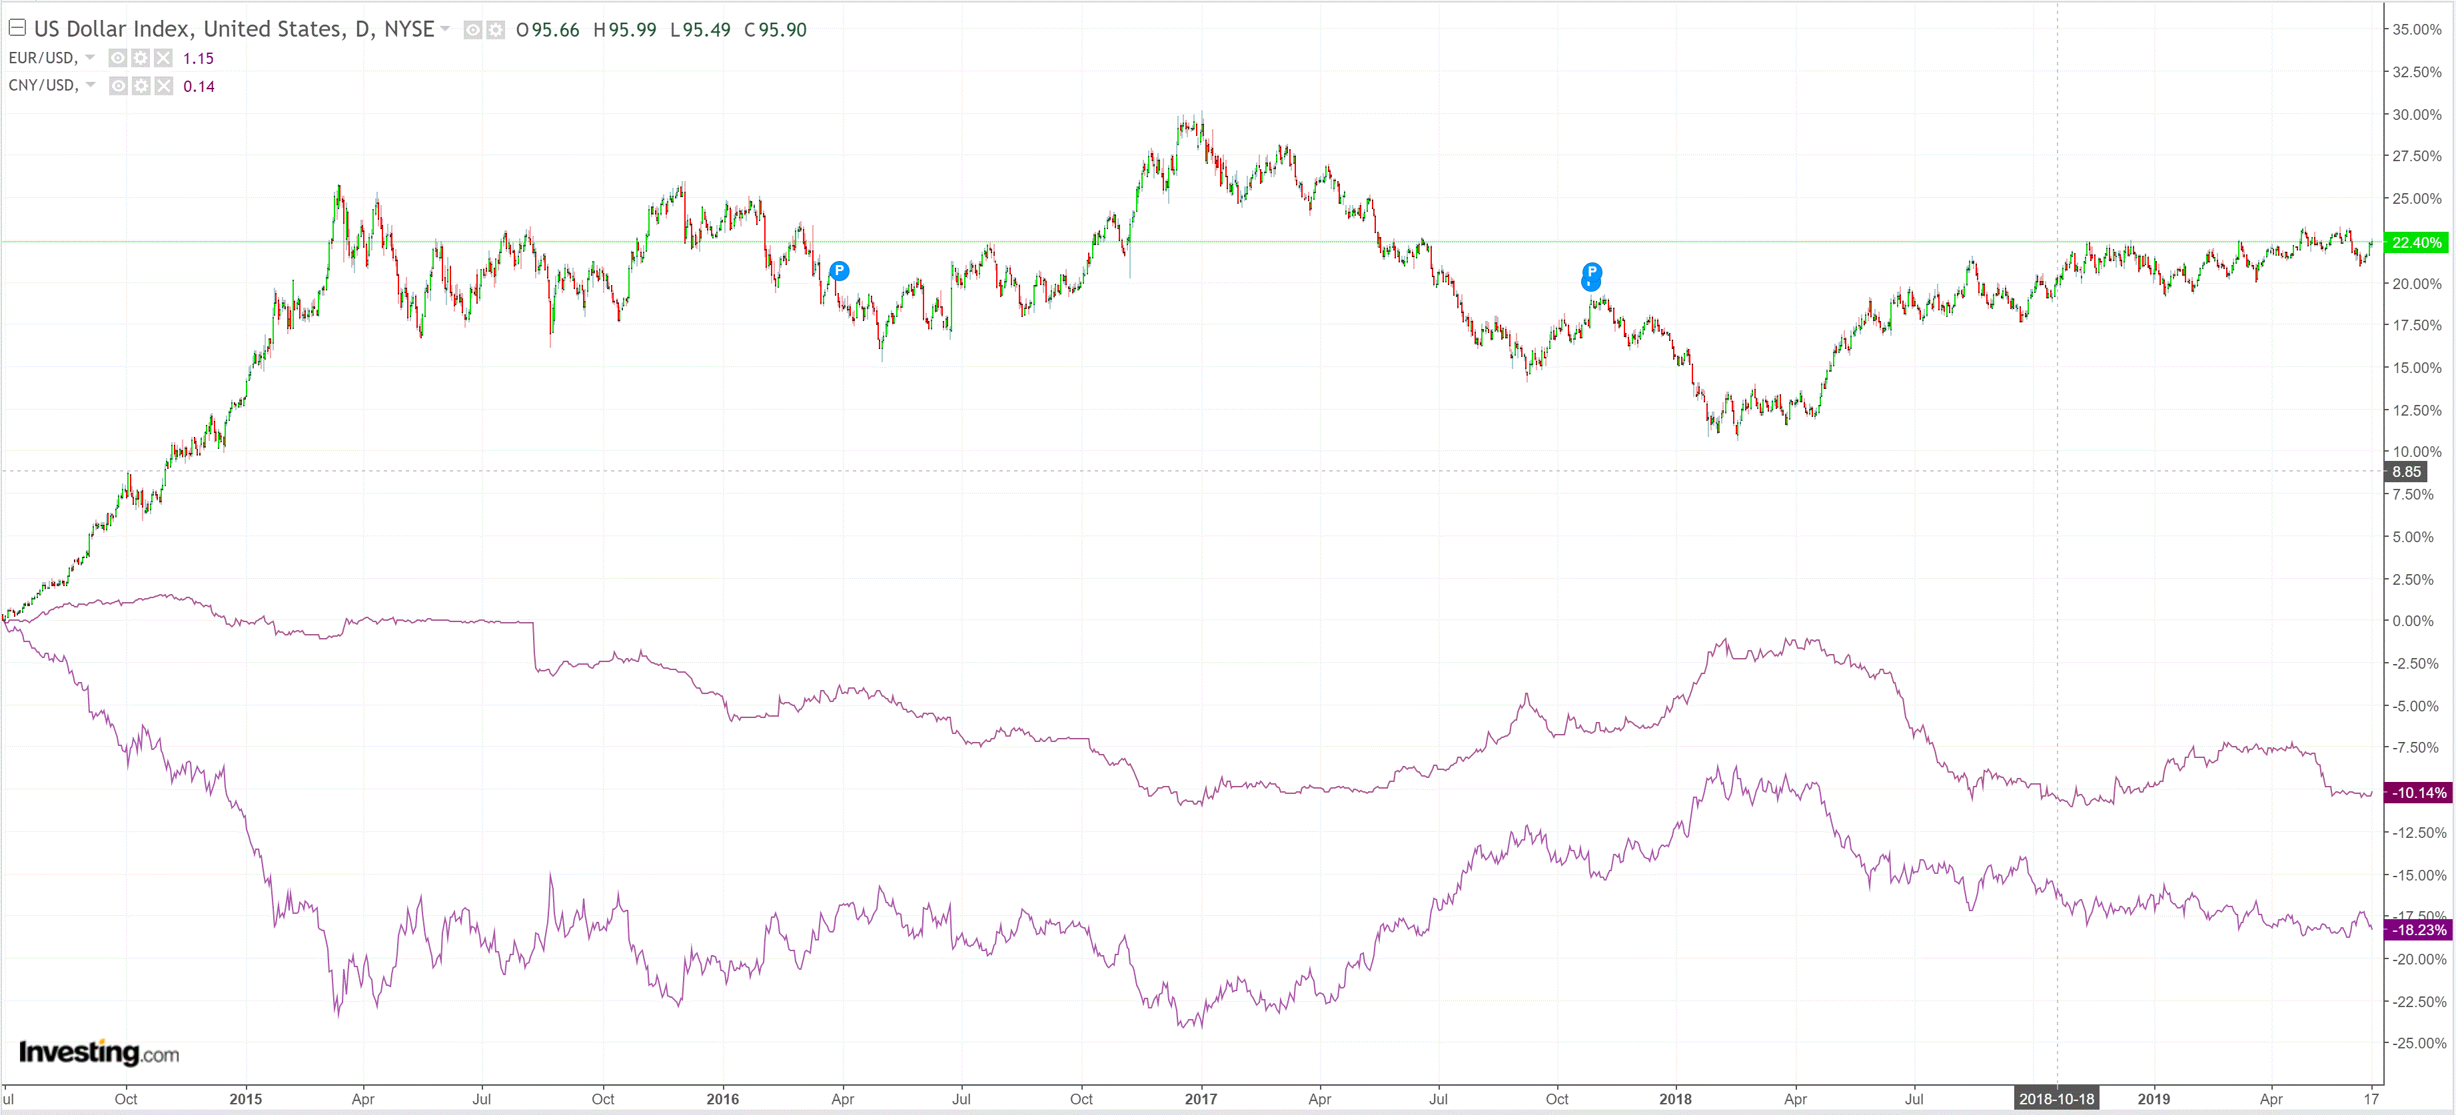Image resolution: width=2456 pixels, height=1115 pixels.
Task: Expand the EUR/USD legend dropdown arrow
Action: 90,58
